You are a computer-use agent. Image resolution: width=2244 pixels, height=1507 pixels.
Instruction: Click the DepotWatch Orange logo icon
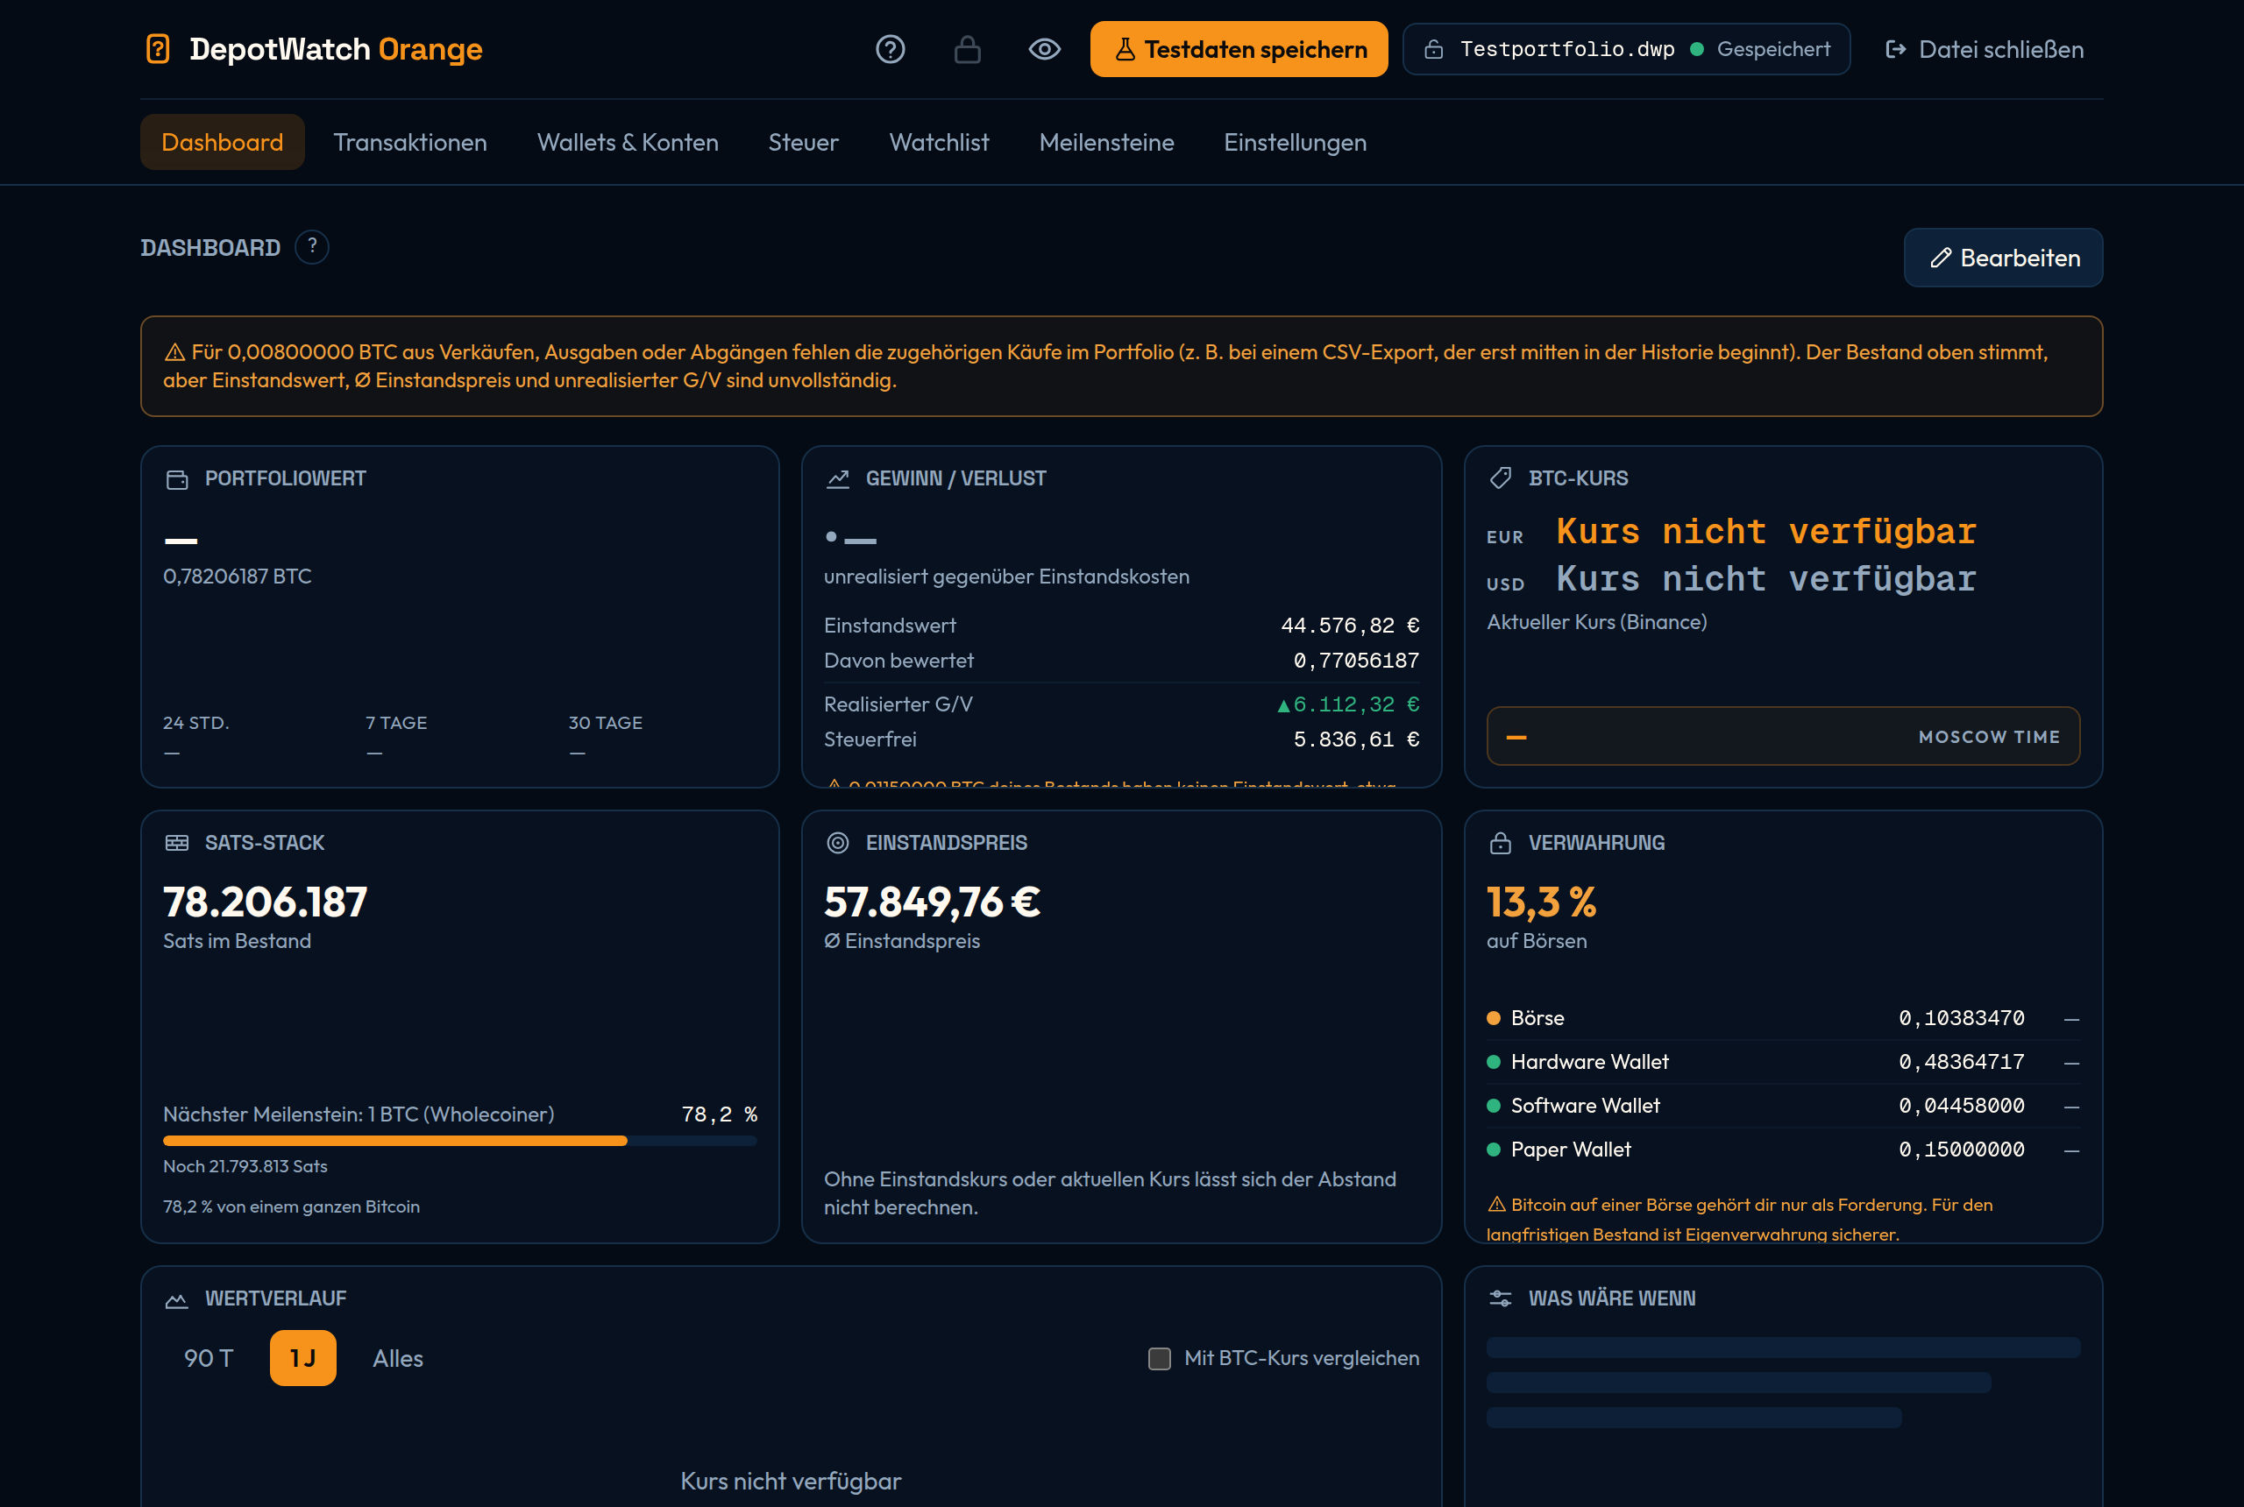pos(158,49)
